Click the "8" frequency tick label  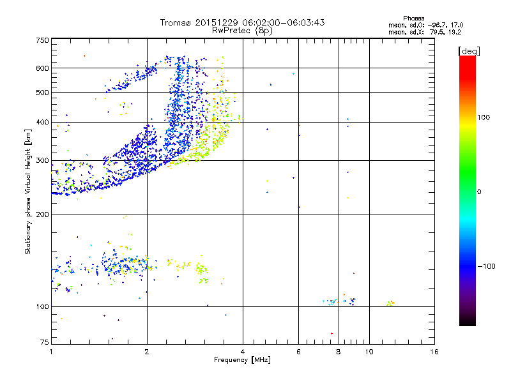[339, 352]
